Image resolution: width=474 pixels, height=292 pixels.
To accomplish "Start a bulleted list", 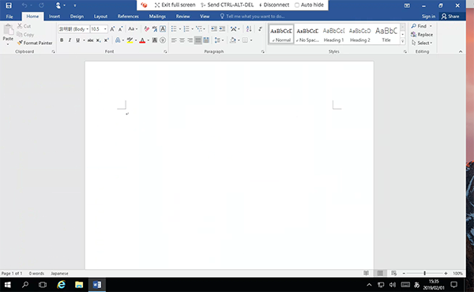I will (x=174, y=29).
